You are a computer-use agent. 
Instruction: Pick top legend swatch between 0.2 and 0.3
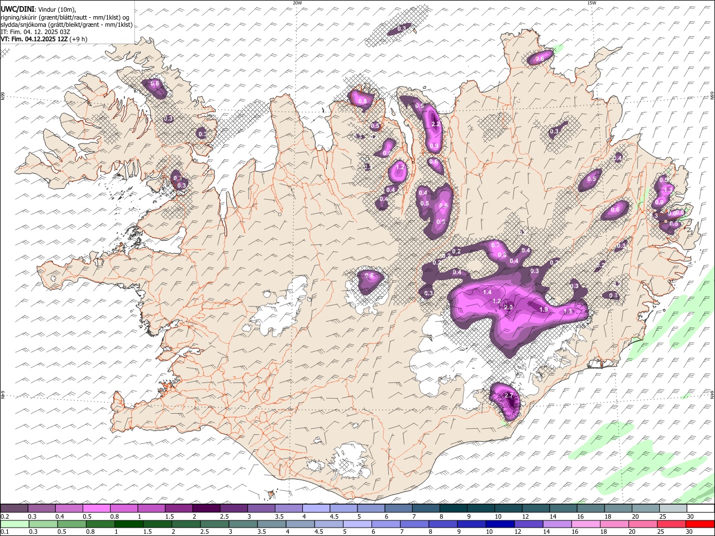pos(15,508)
